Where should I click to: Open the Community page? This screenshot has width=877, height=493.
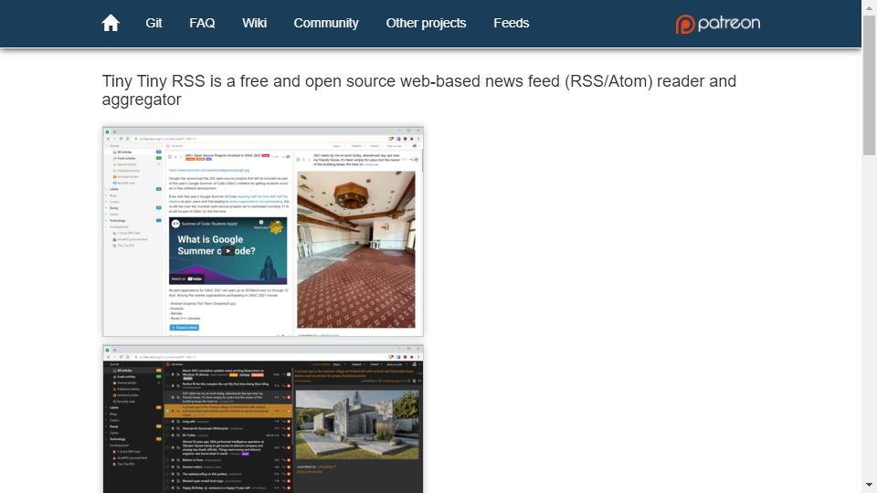[x=326, y=23]
